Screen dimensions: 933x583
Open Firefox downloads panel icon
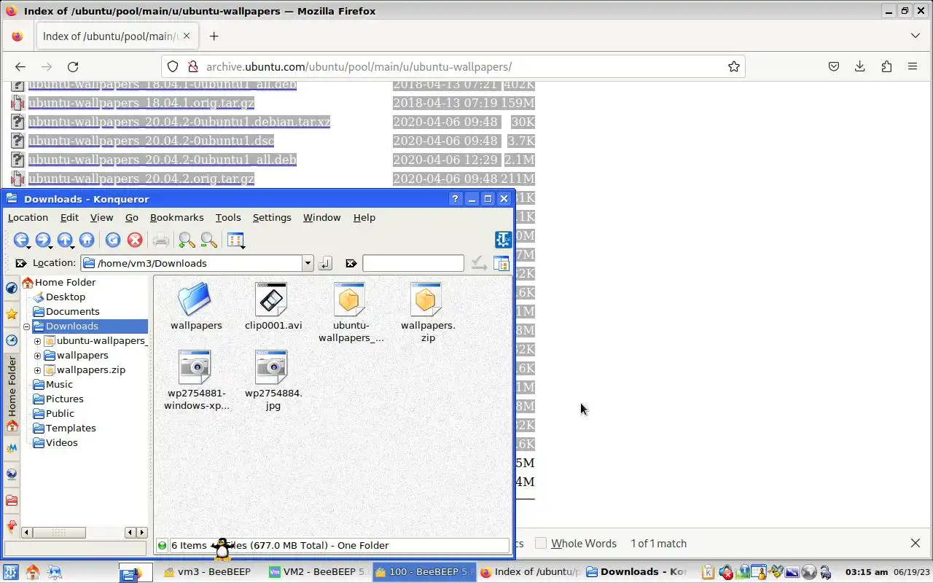click(x=860, y=66)
